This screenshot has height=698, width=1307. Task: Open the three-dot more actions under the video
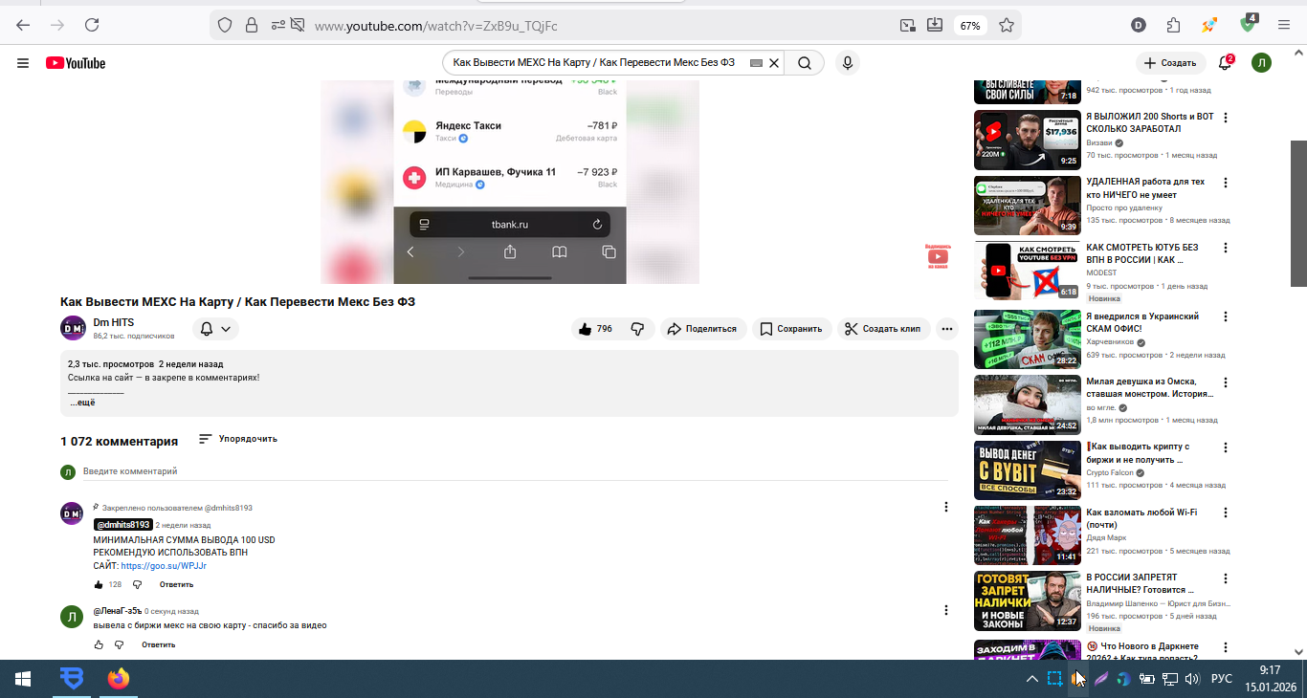pyautogui.click(x=947, y=329)
